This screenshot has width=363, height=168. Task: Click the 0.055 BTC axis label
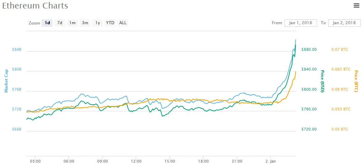[341, 109]
